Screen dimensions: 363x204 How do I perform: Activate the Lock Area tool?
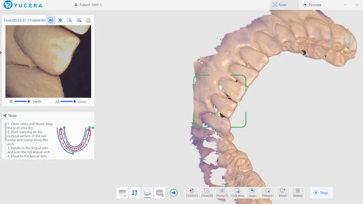pos(237,193)
